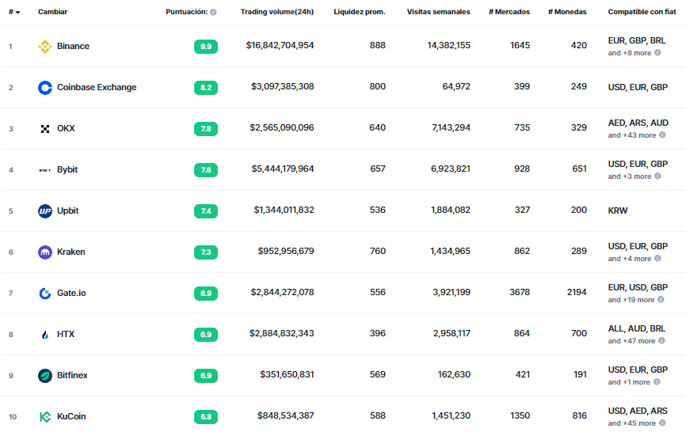686x436 pixels.
Task: Click the Binance logo icon
Action: [x=45, y=47]
